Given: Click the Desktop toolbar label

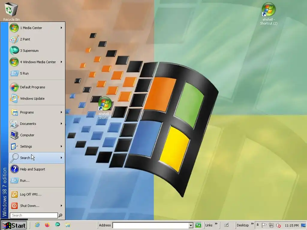Looking at the screenshot, I should point(243,225).
